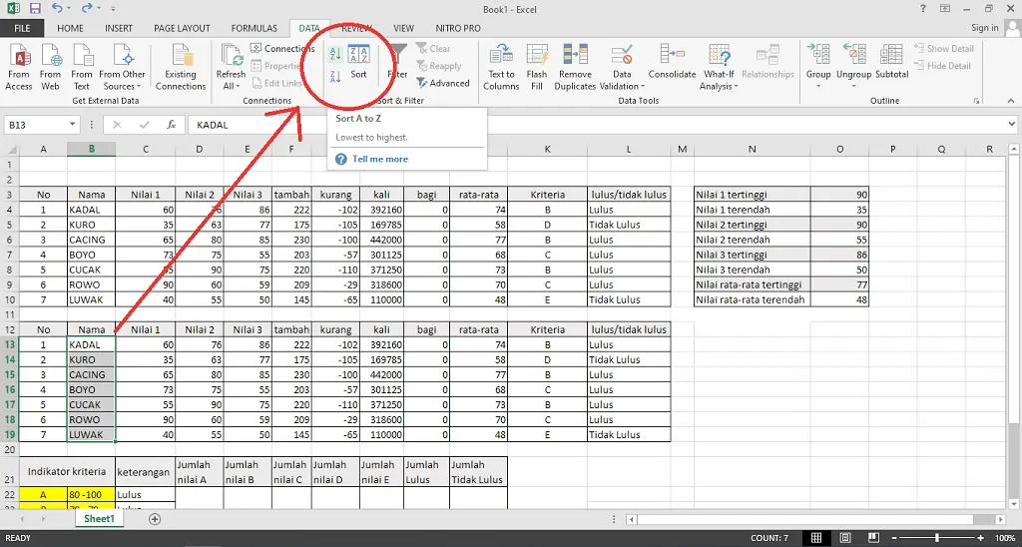Click cell B5 containing KURO

pyautogui.click(x=91, y=225)
